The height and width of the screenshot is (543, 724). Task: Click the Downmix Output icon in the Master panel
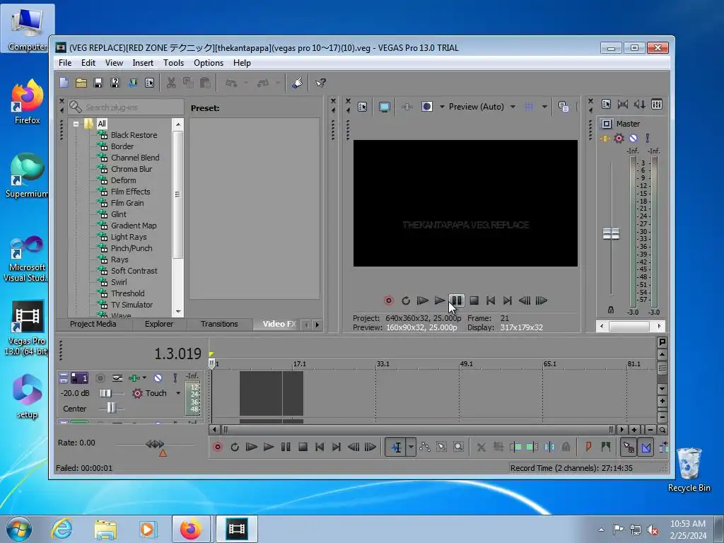(623, 105)
